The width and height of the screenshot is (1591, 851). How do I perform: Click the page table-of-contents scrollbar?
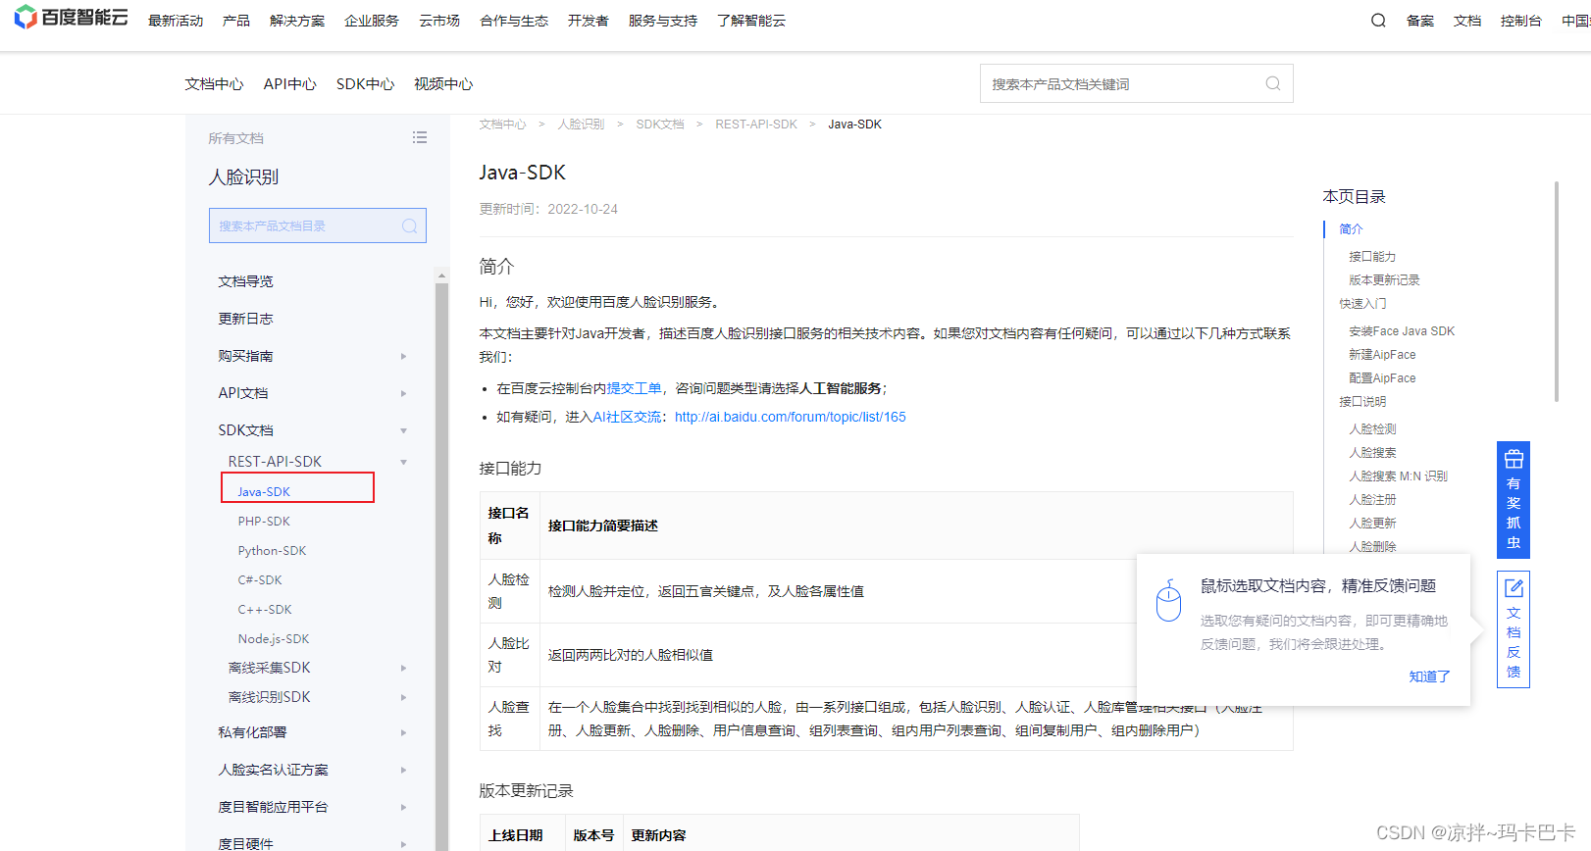1556,291
